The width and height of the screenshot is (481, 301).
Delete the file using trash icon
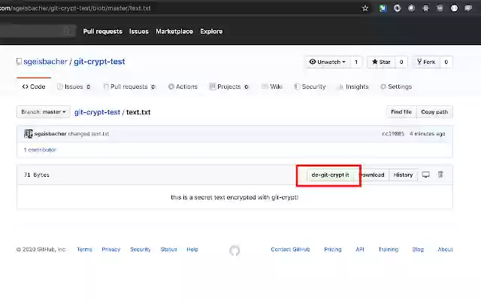point(440,175)
